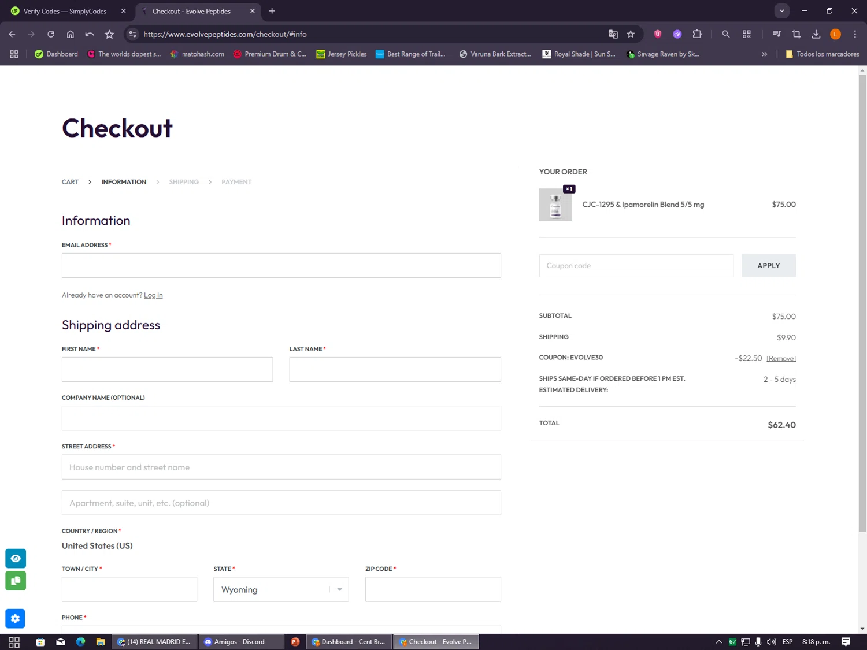Click the ZIP Code field

[x=433, y=589]
